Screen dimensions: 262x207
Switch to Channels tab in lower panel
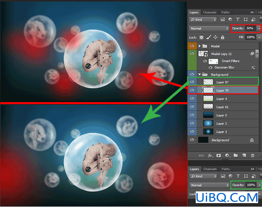coord(210,169)
